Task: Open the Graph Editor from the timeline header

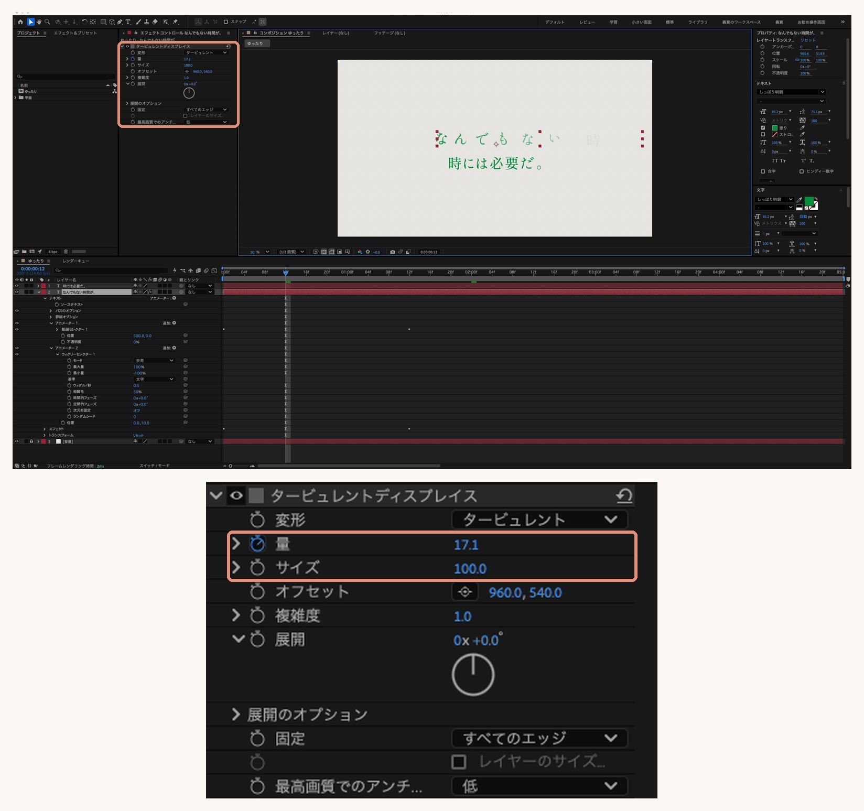Action: (x=214, y=271)
